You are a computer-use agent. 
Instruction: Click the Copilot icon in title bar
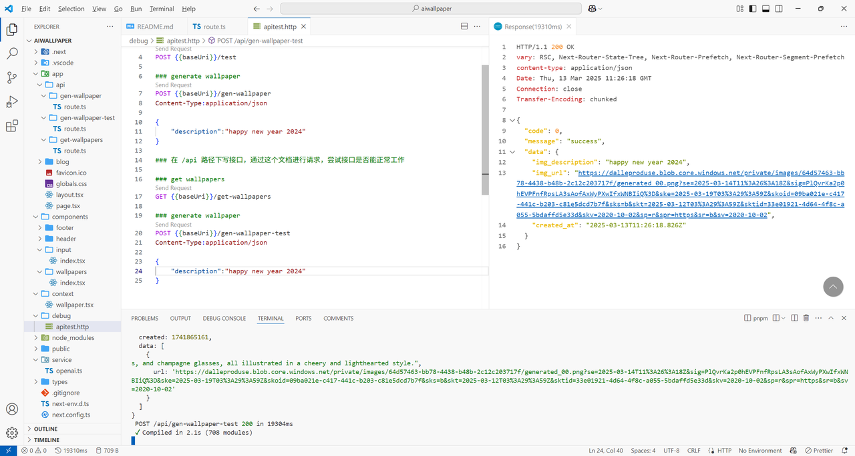pyautogui.click(x=592, y=9)
